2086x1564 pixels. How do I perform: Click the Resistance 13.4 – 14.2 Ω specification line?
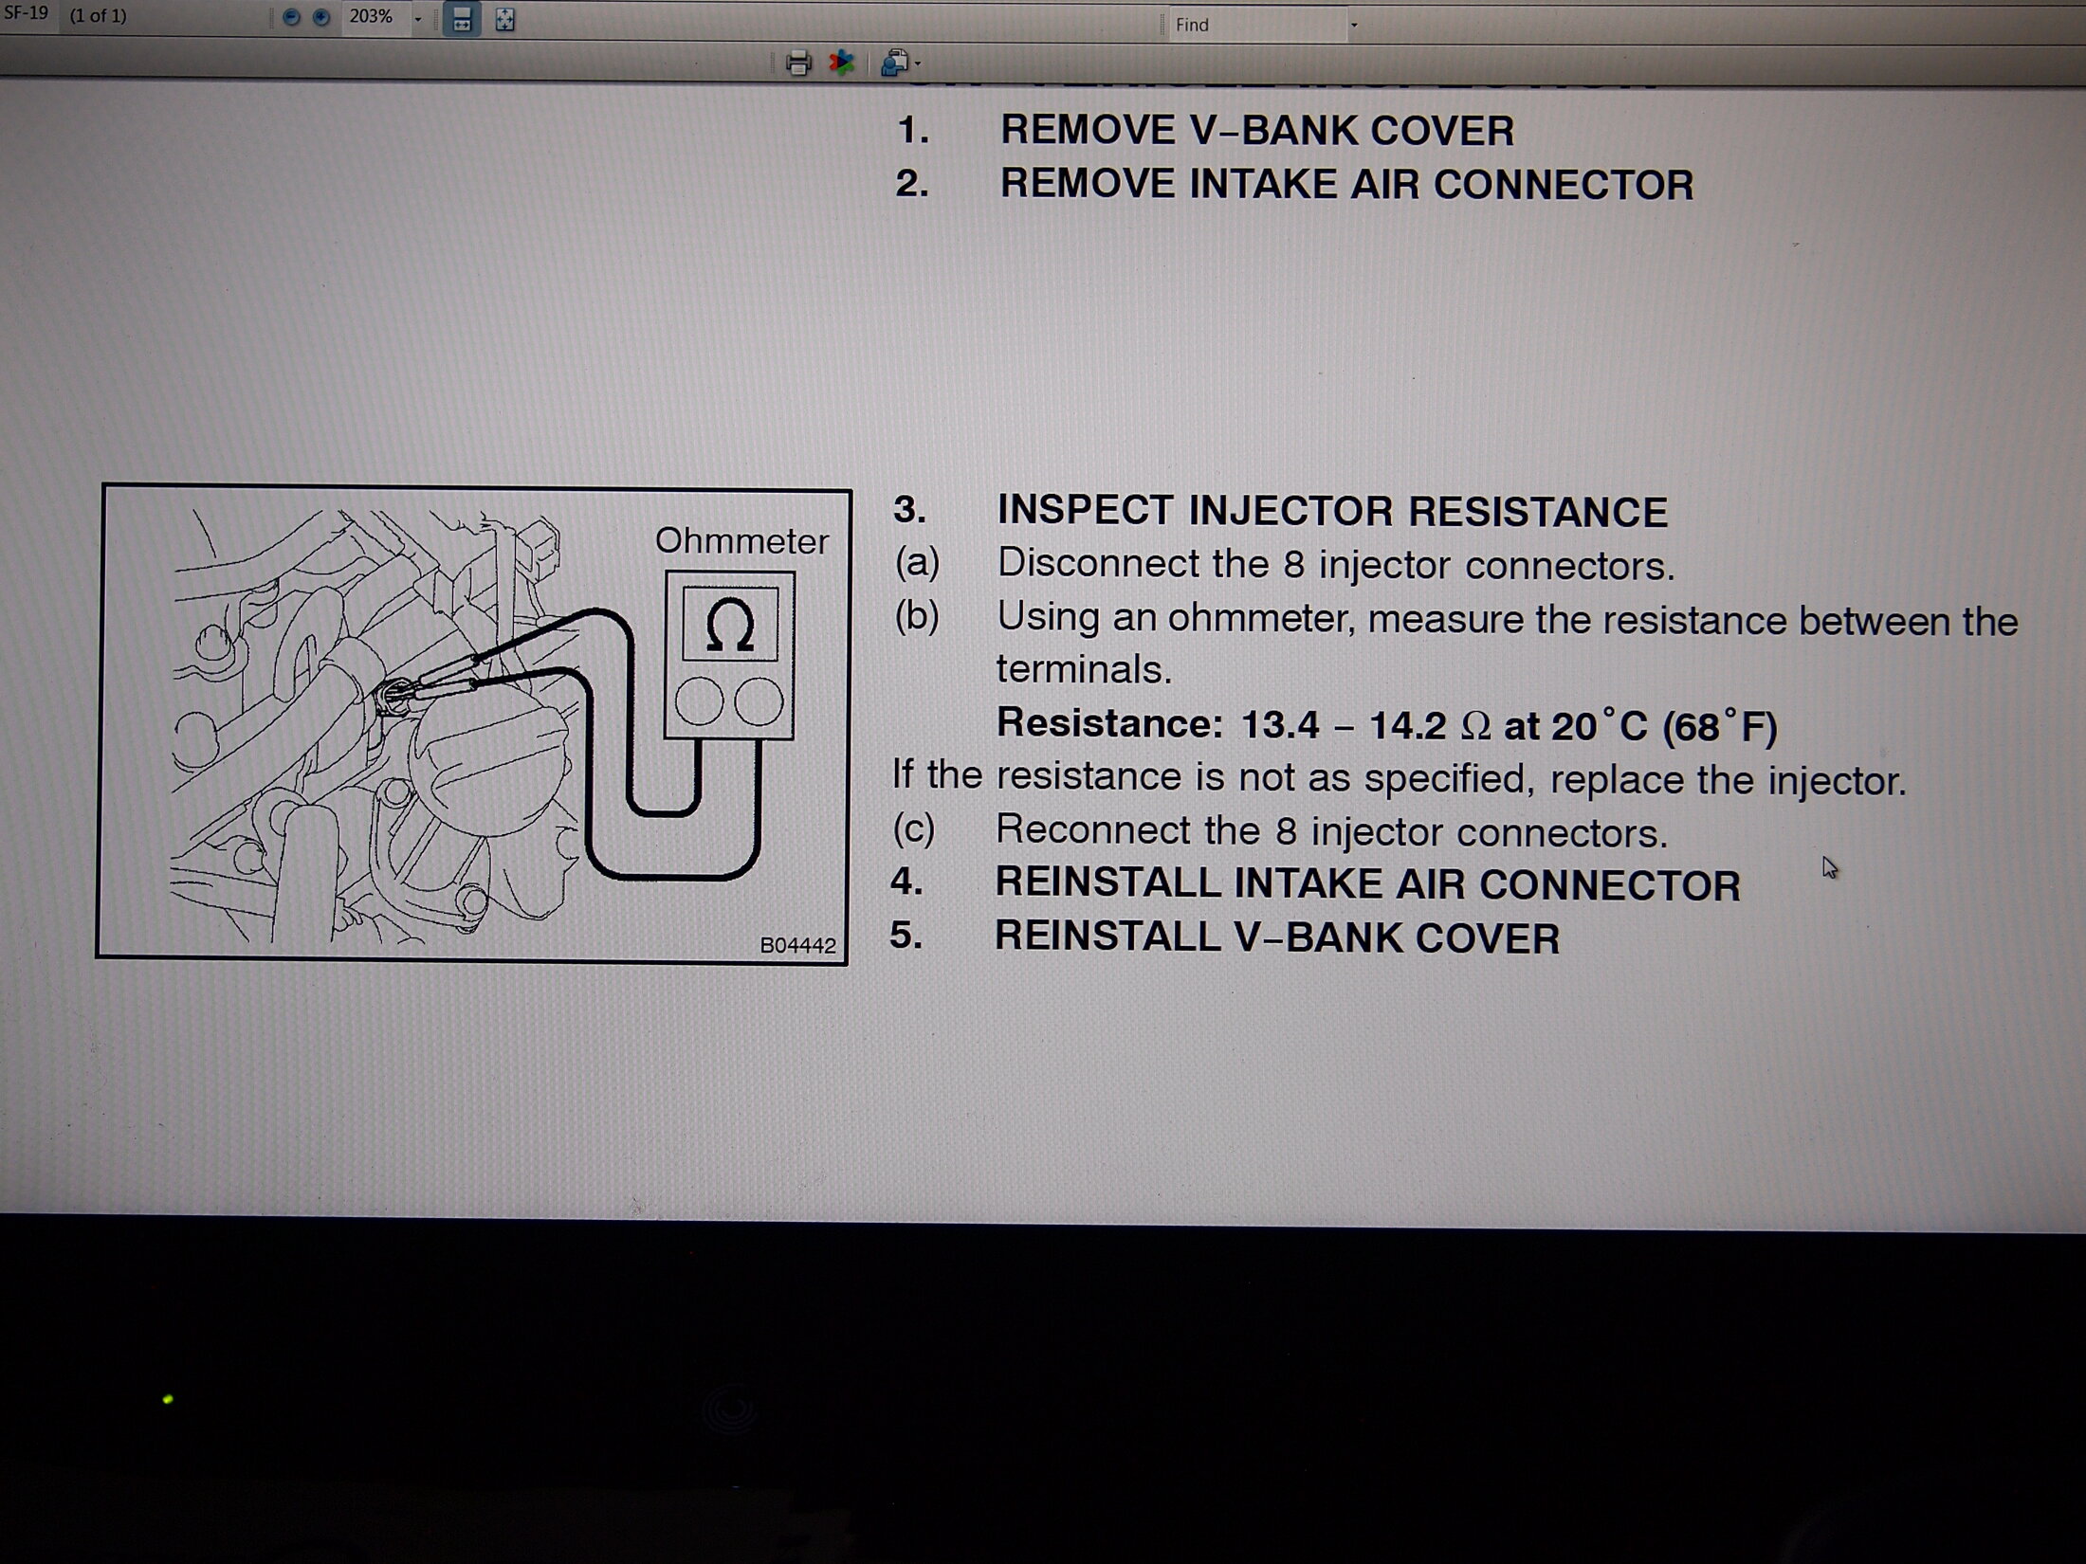[x=1385, y=726]
